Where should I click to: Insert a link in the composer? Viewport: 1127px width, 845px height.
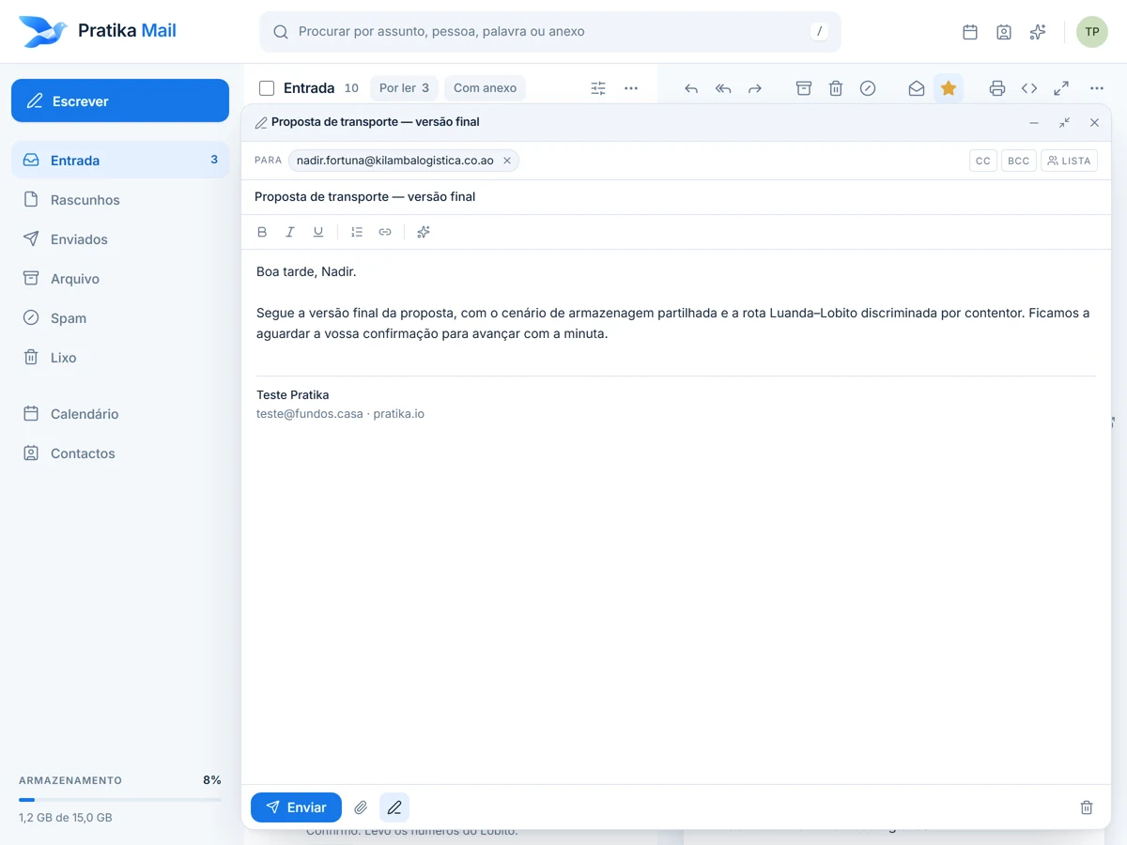click(x=385, y=232)
